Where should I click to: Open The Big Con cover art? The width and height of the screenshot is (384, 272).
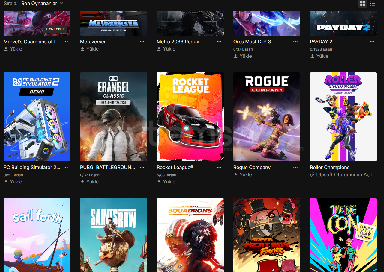(343, 235)
